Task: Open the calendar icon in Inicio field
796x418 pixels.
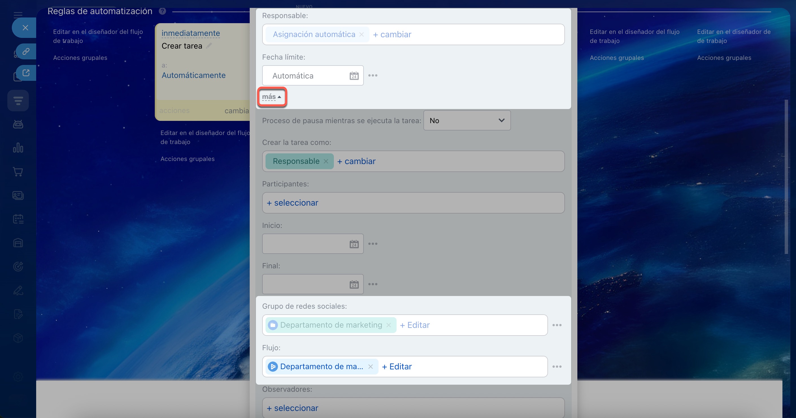Action: [354, 244]
